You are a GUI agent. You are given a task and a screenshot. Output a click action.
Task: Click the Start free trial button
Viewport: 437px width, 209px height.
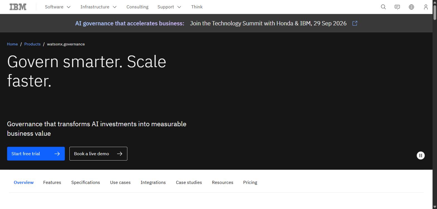pos(36,154)
